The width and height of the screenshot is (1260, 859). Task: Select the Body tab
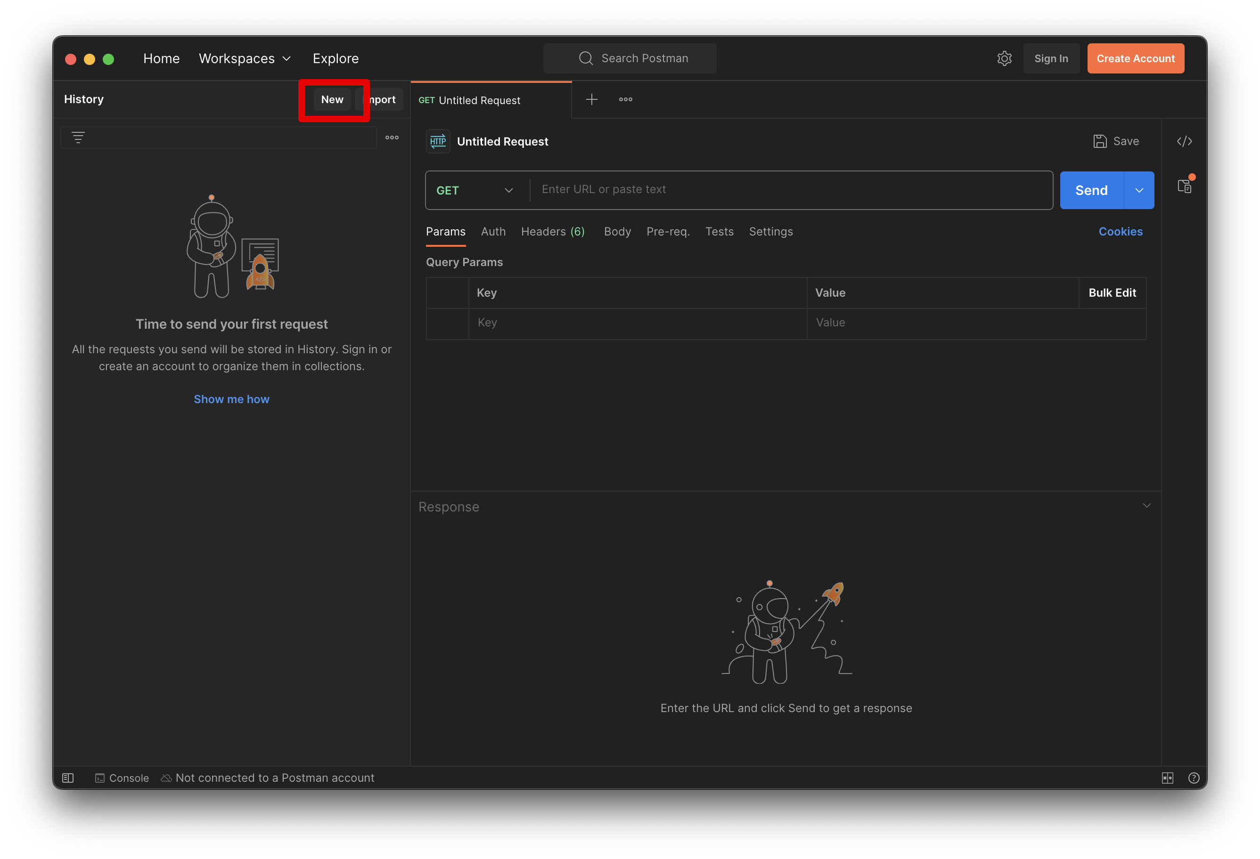pyautogui.click(x=618, y=231)
